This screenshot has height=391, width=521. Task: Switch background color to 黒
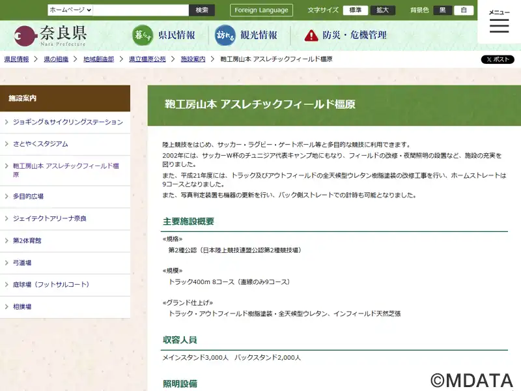(442, 10)
